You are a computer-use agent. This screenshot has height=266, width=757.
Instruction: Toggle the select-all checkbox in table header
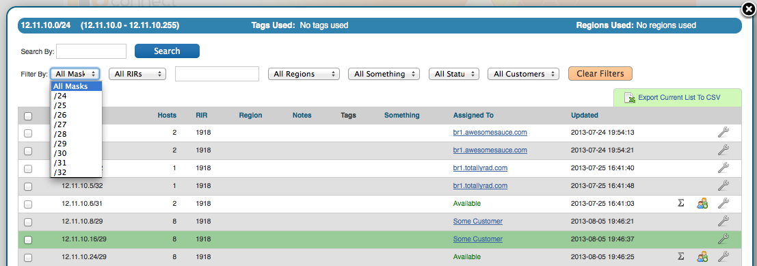[x=29, y=116]
